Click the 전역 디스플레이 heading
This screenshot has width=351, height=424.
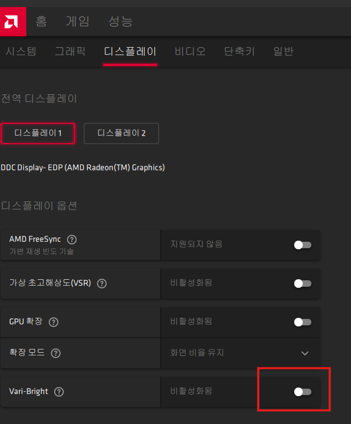[39, 99]
